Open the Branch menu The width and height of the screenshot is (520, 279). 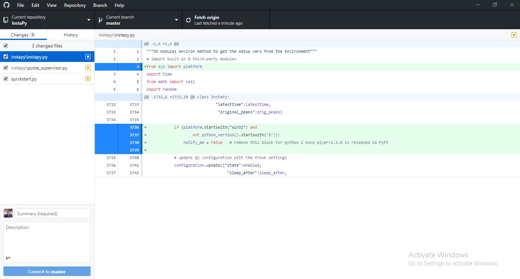click(100, 5)
